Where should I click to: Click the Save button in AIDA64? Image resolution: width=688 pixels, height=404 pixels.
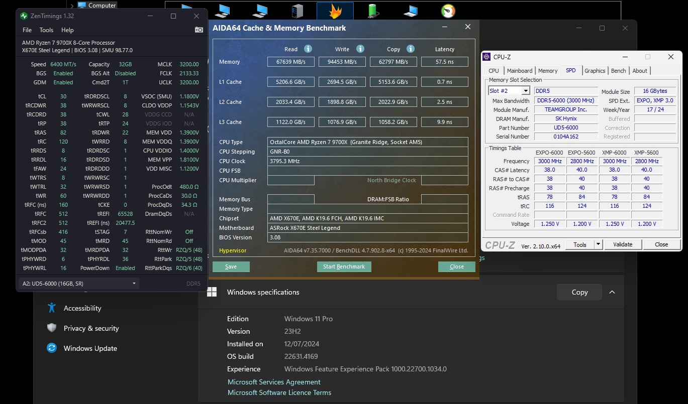tap(231, 266)
